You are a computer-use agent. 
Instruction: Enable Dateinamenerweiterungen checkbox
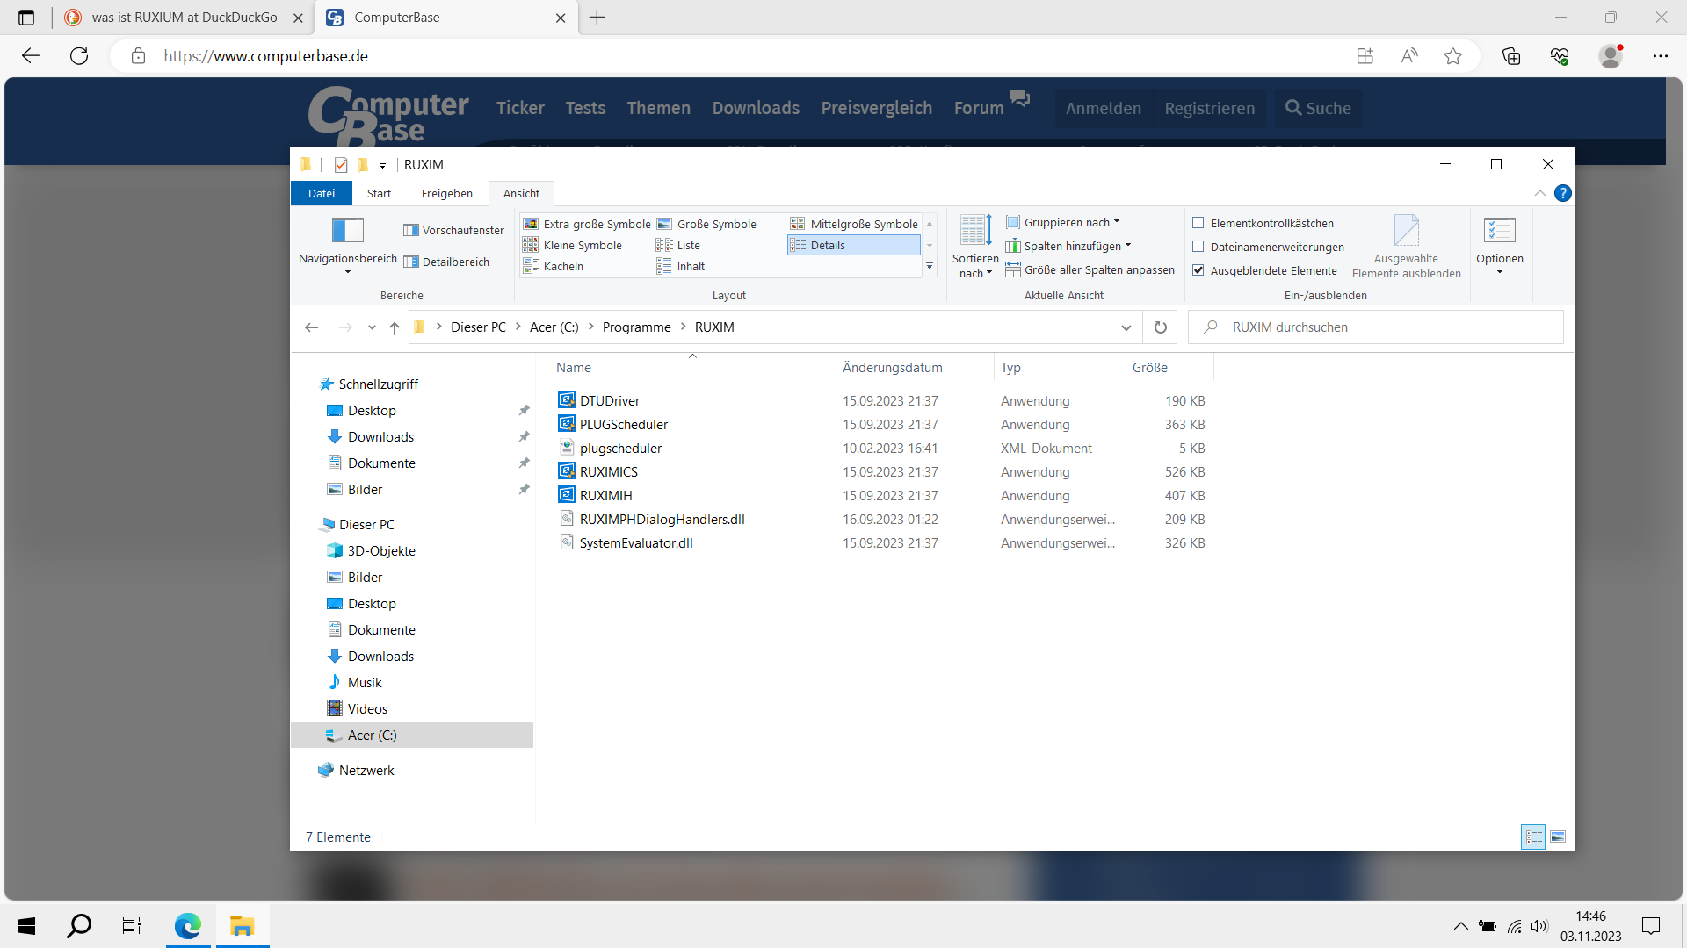pos(1198,247)
